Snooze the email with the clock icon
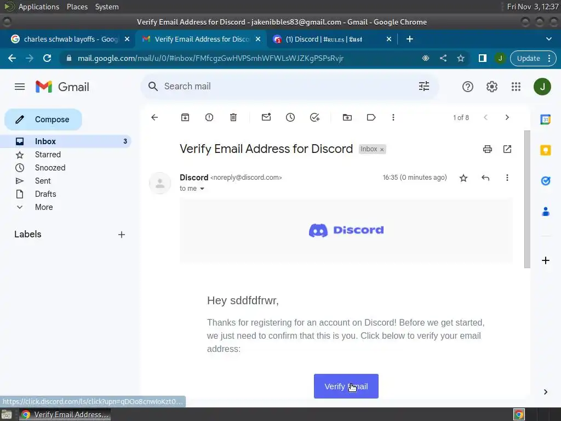 [290, 117]
